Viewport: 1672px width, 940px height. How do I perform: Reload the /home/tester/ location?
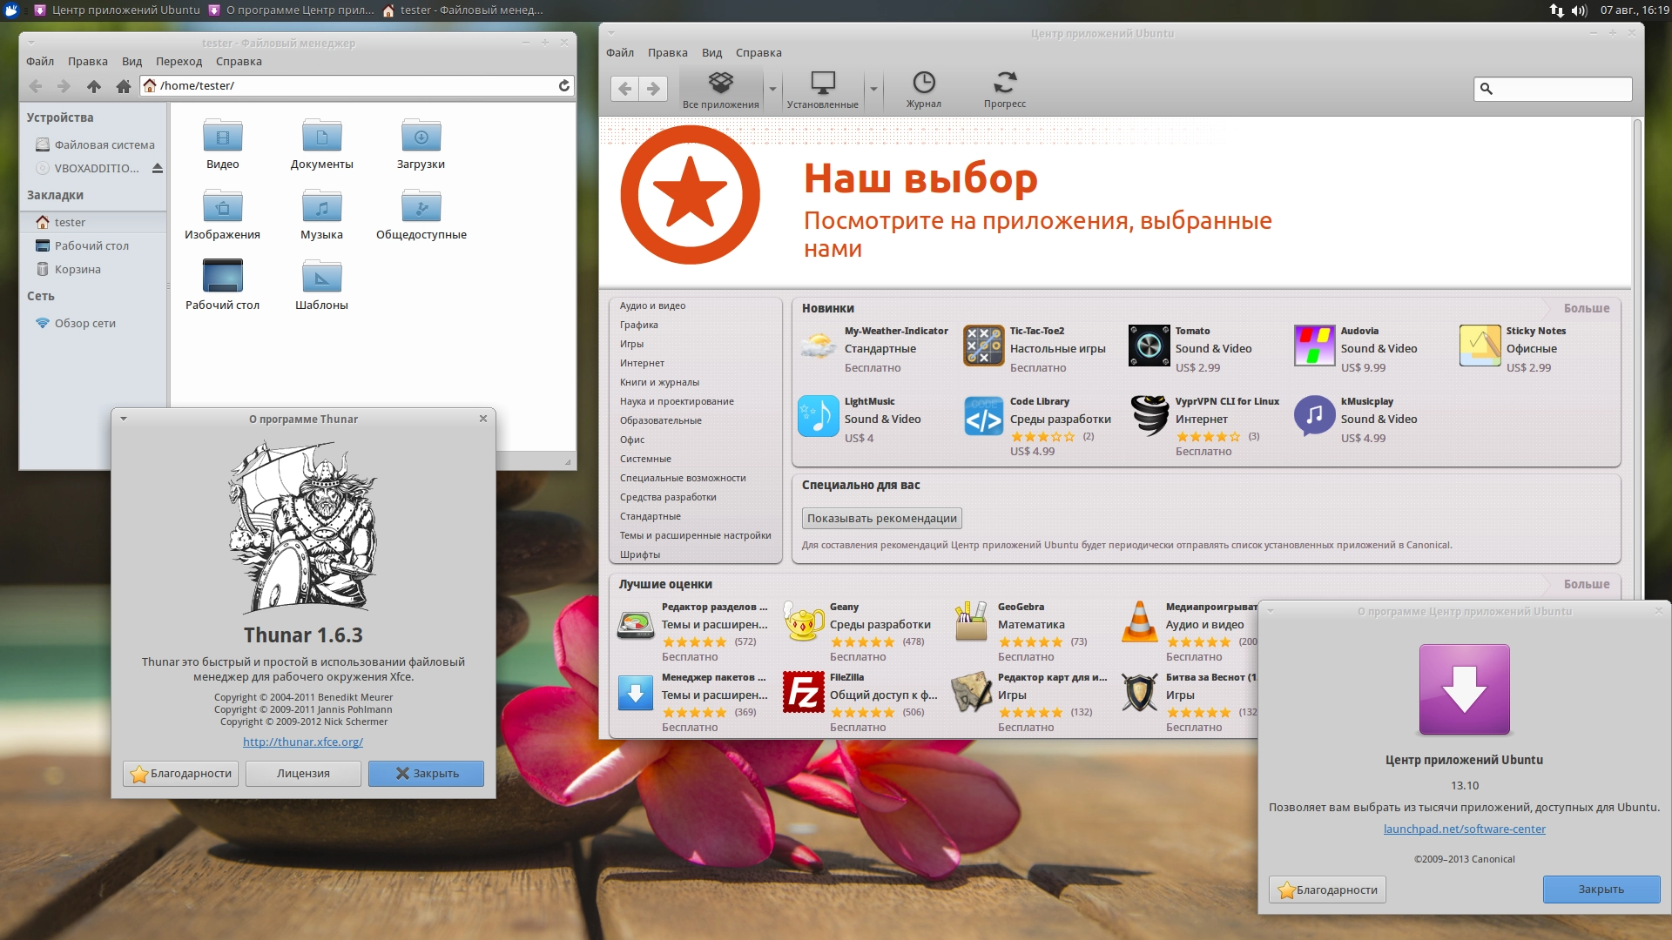coord(564,85)
